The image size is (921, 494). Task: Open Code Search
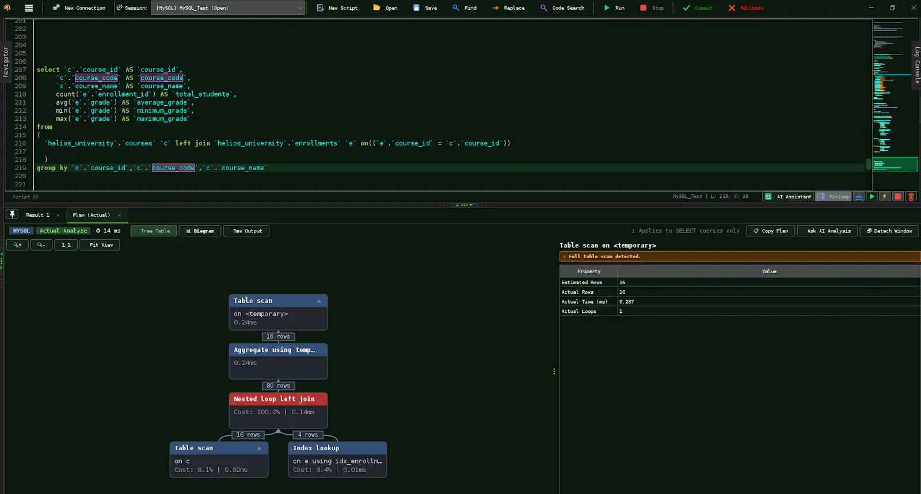(x=562, y=8)
